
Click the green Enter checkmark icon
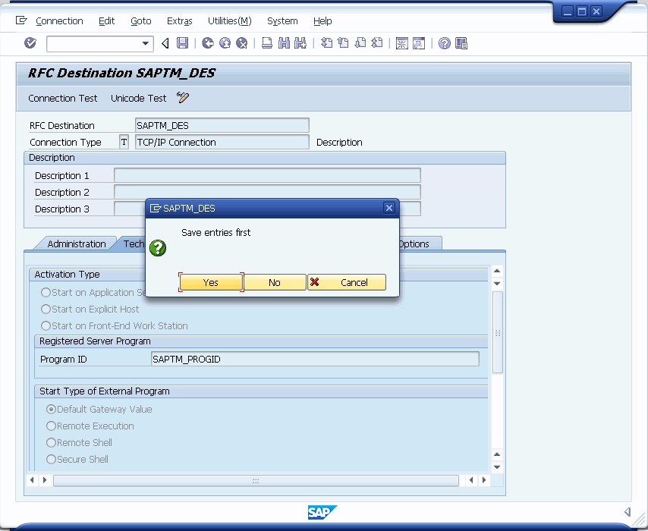coord(30,43)
